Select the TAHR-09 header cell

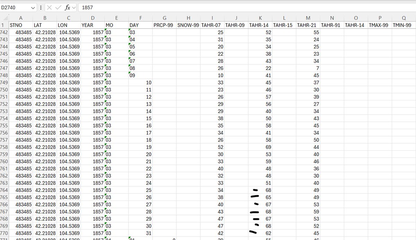click(x=236, y=25)
